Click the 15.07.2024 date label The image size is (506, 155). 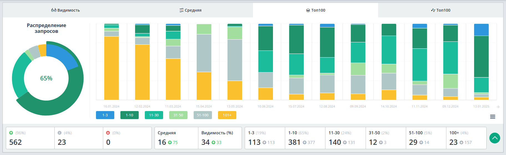(x=296, y=106)
